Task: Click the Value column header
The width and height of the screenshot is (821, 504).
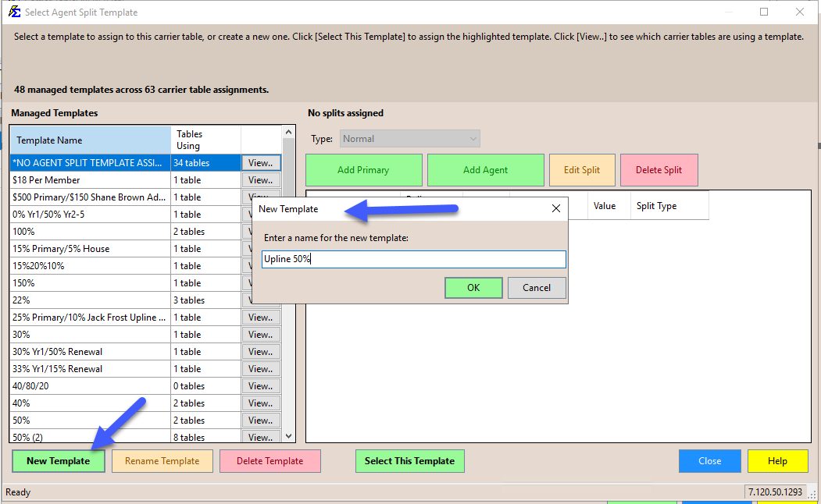Action: click(609, 205)
